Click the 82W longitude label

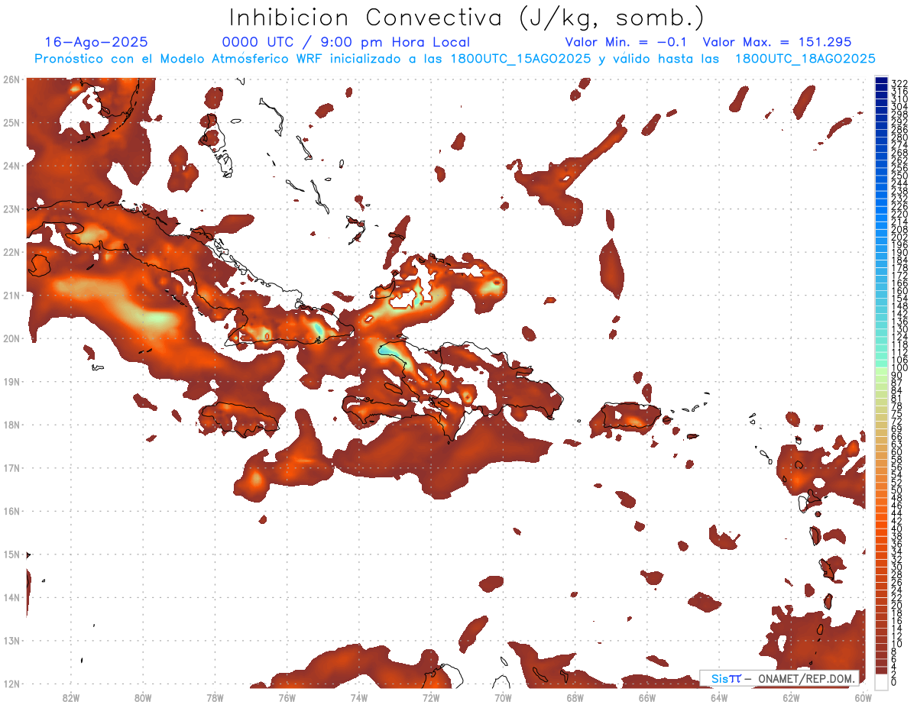pyautogui.click(x=70, y=697)
